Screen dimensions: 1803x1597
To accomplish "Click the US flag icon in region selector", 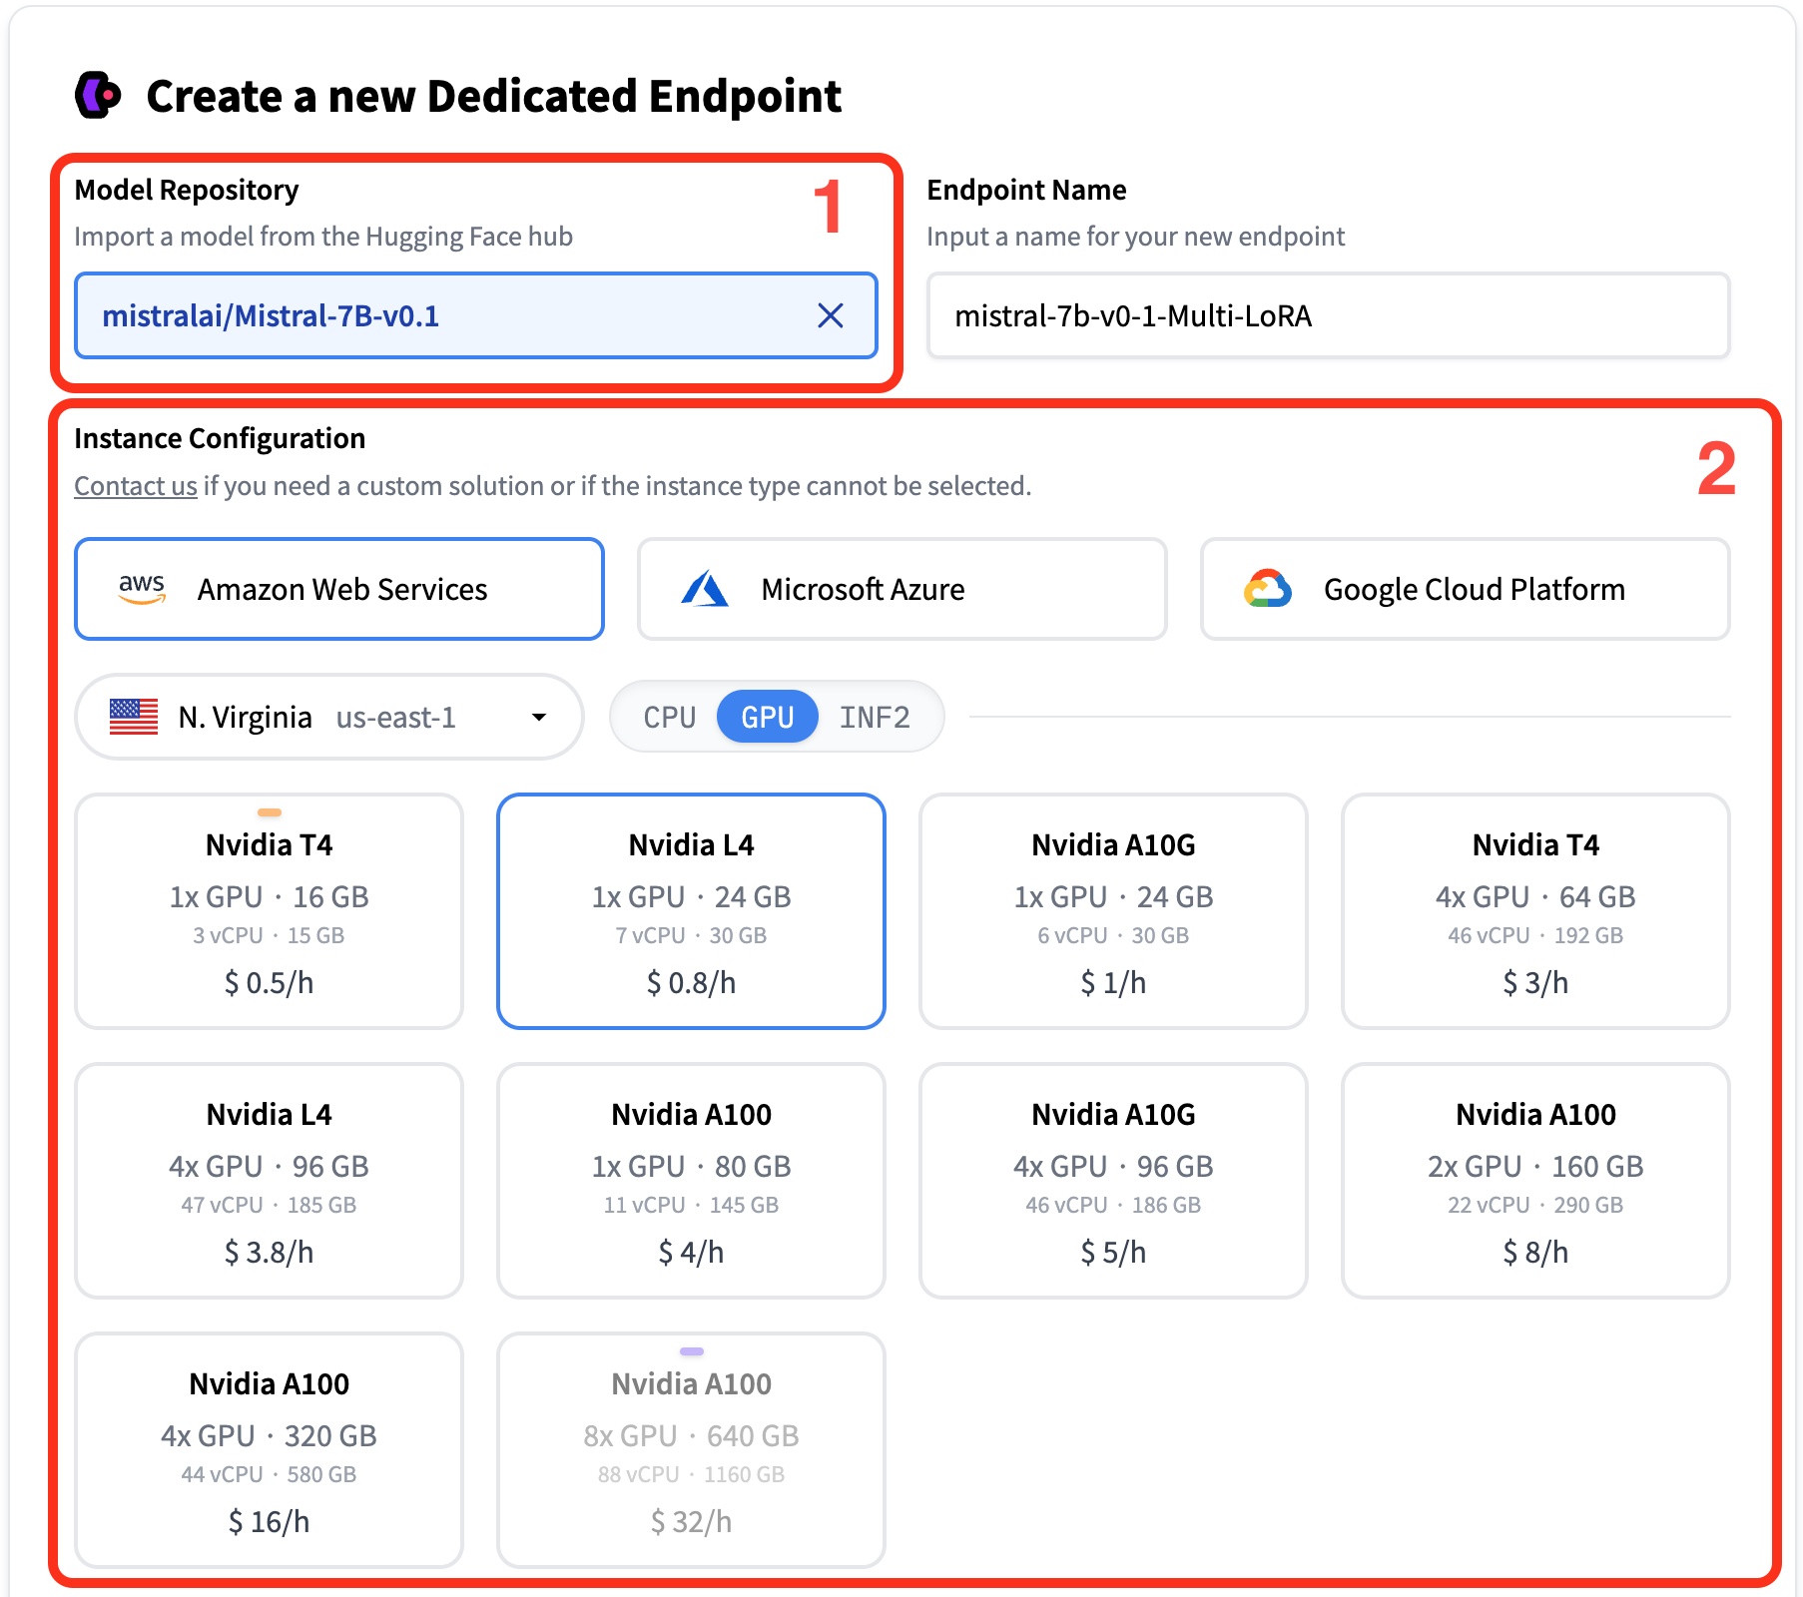I will 134,717.
